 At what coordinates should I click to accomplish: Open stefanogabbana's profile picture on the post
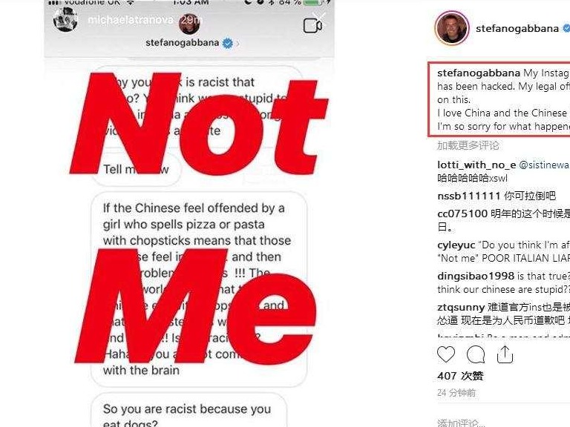452,28
